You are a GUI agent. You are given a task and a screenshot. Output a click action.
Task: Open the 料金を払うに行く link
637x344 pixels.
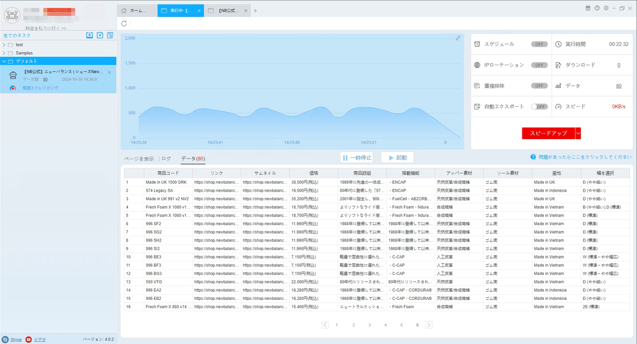click(46, 28)
